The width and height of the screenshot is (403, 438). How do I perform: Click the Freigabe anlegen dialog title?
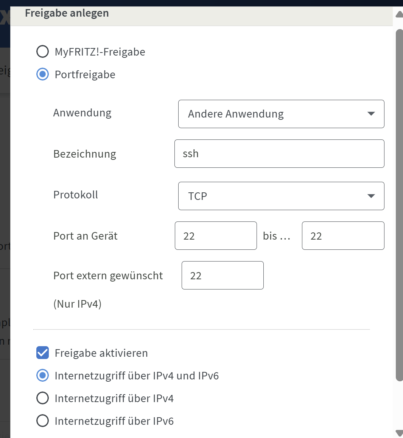click(67, 13)
